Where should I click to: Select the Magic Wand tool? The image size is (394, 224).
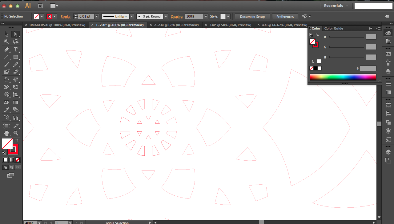point(6,42)
